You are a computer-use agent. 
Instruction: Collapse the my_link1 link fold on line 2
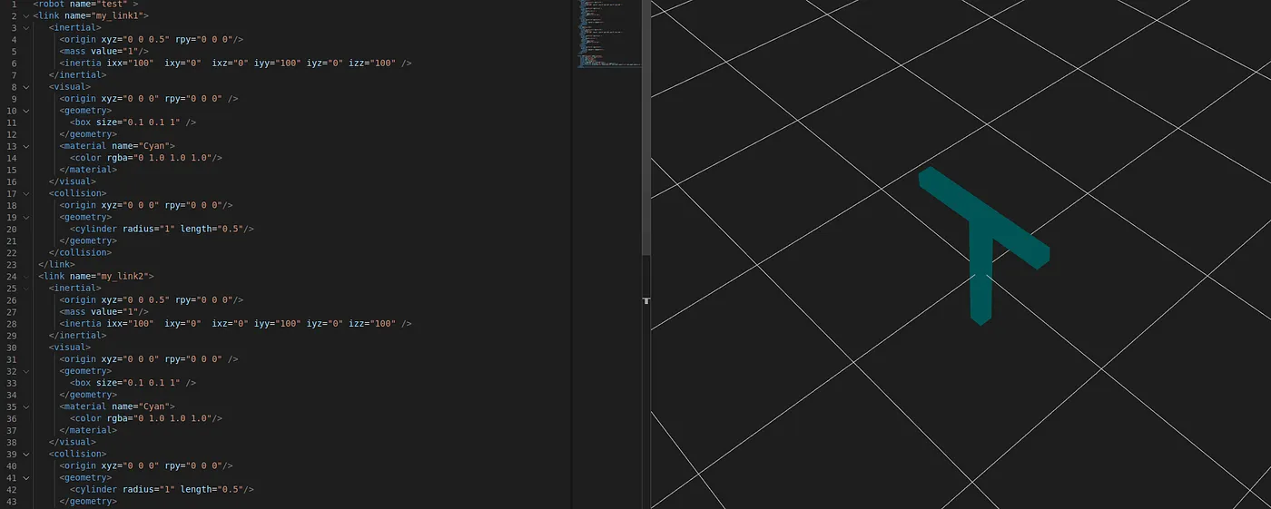pos(25,16)
